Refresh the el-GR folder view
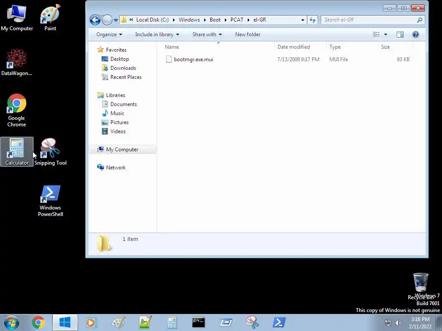This screenshot has height=331, width=442. (x=313, y=20)
